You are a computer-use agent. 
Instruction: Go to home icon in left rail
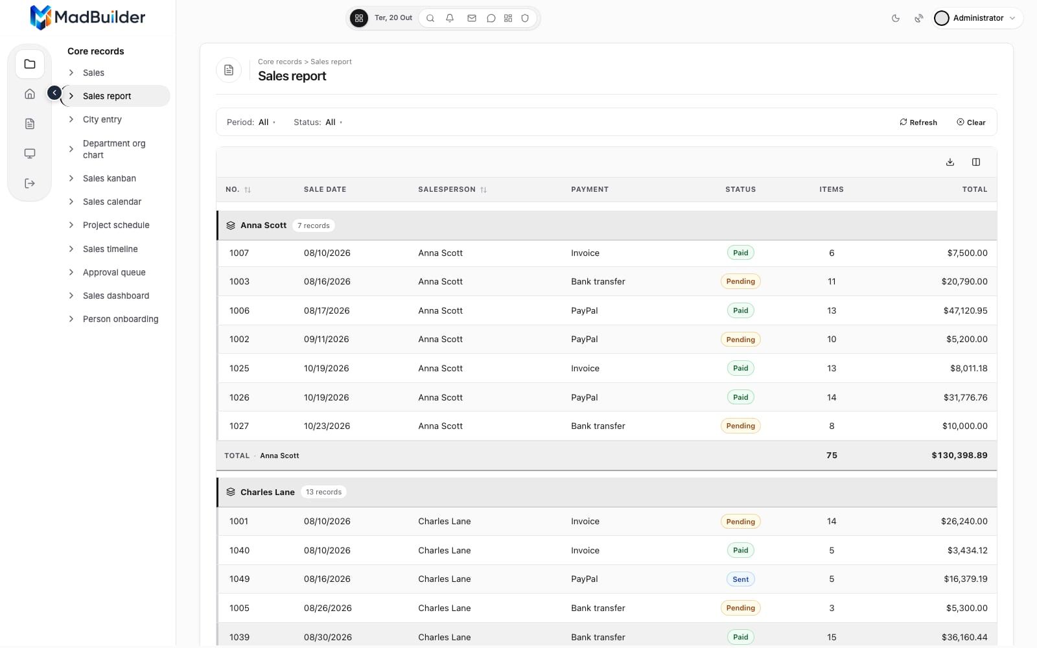pos(30,94)
